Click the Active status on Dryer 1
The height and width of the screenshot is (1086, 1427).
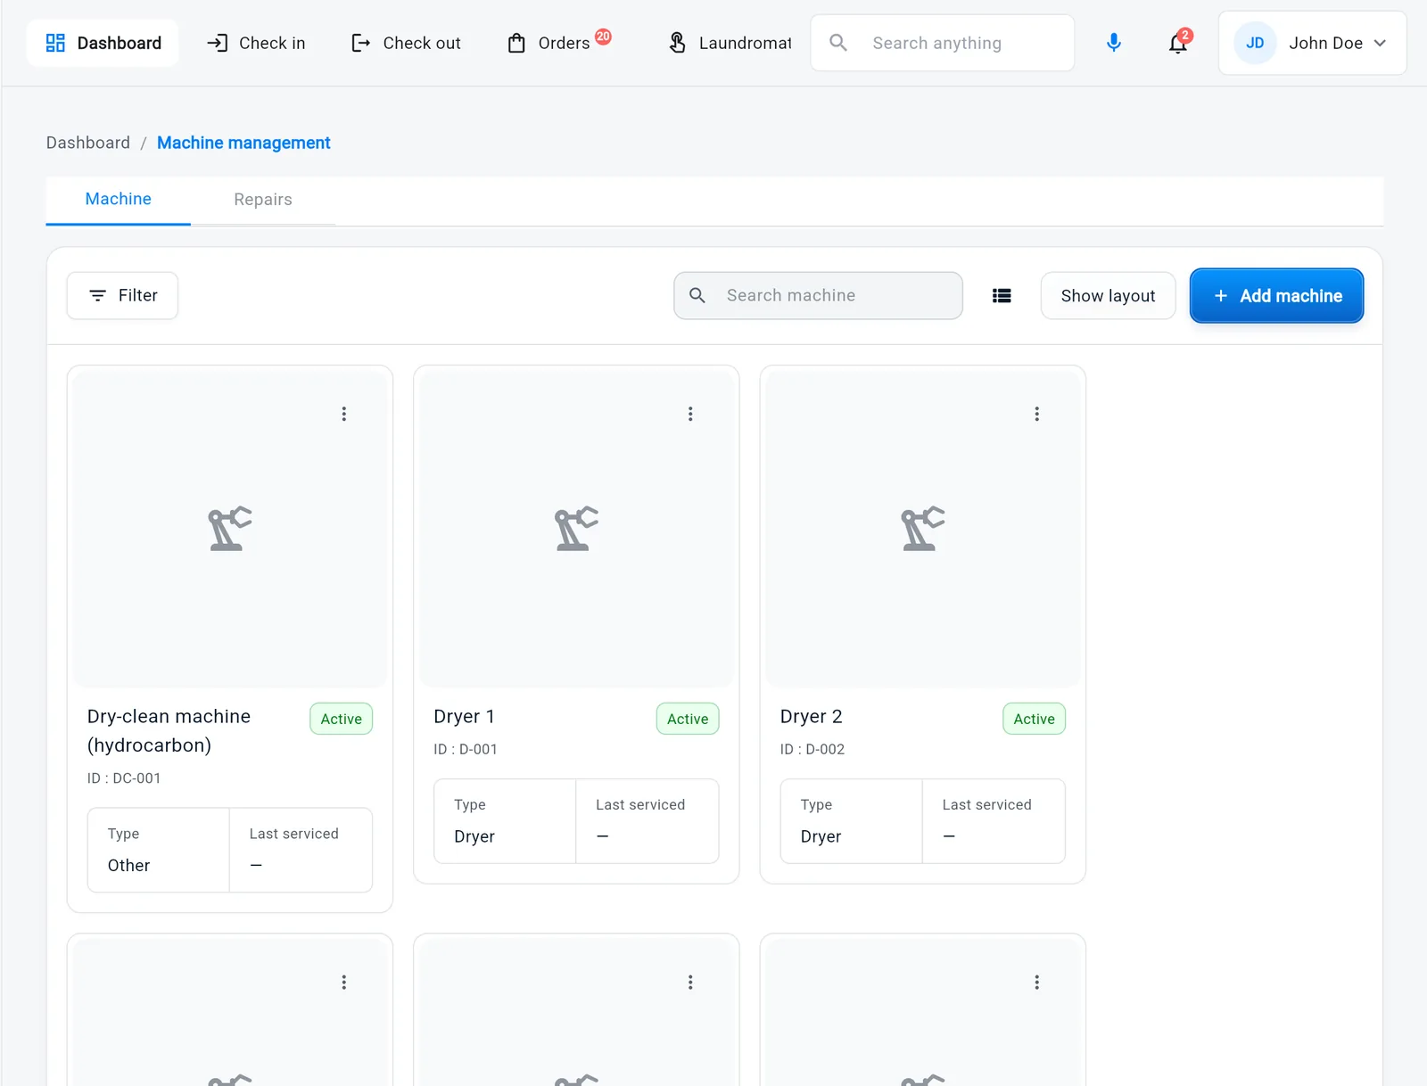[688, 719]
